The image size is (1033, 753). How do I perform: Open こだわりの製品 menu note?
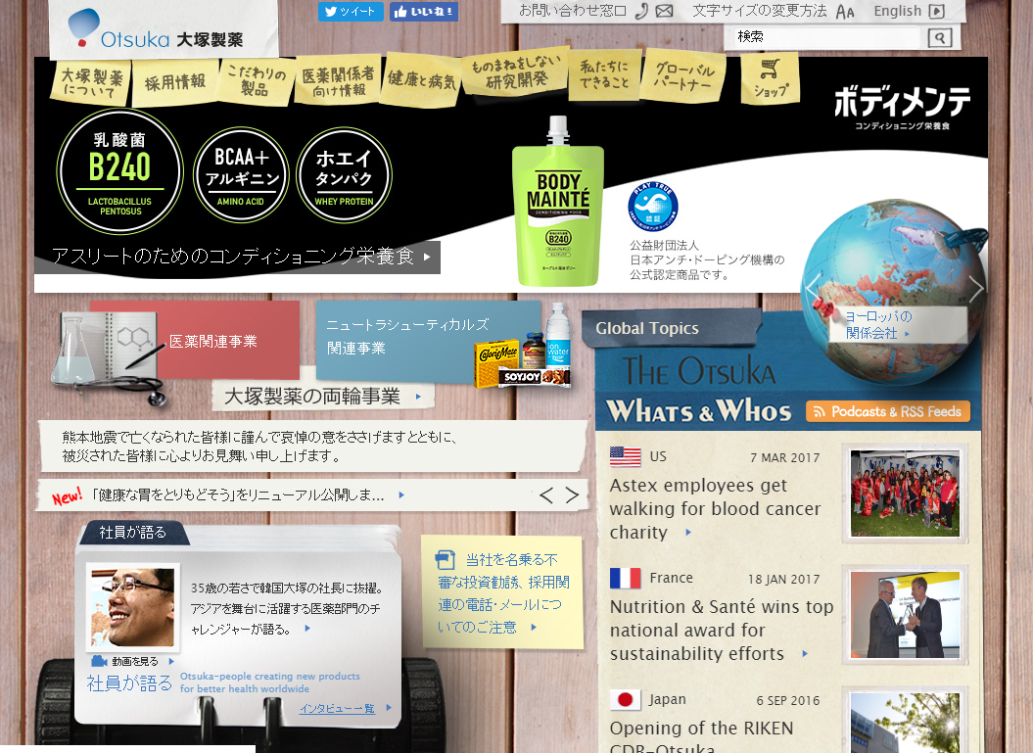point(257,80)
